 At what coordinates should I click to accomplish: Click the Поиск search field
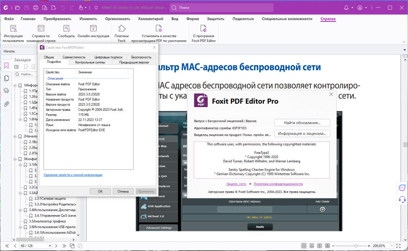tap(222, 8)
